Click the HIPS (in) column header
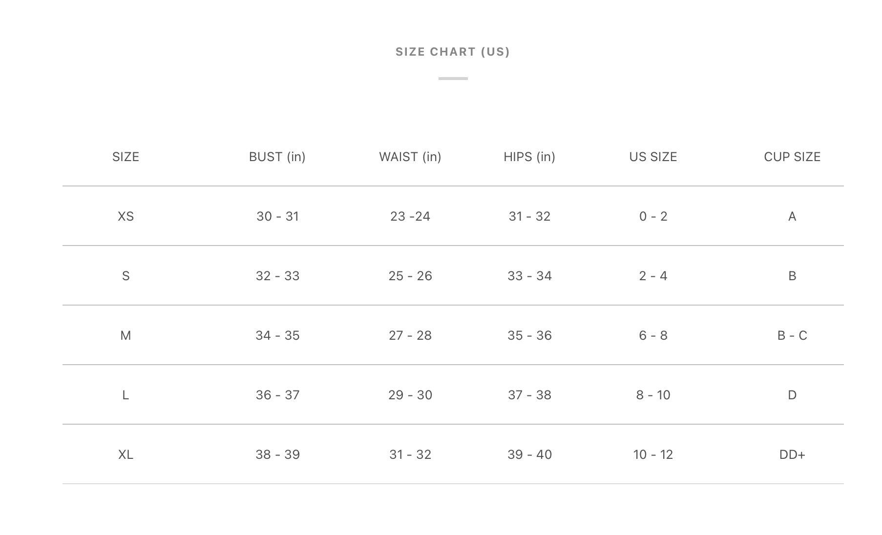 pyautogui.click(x=529, y=157)
